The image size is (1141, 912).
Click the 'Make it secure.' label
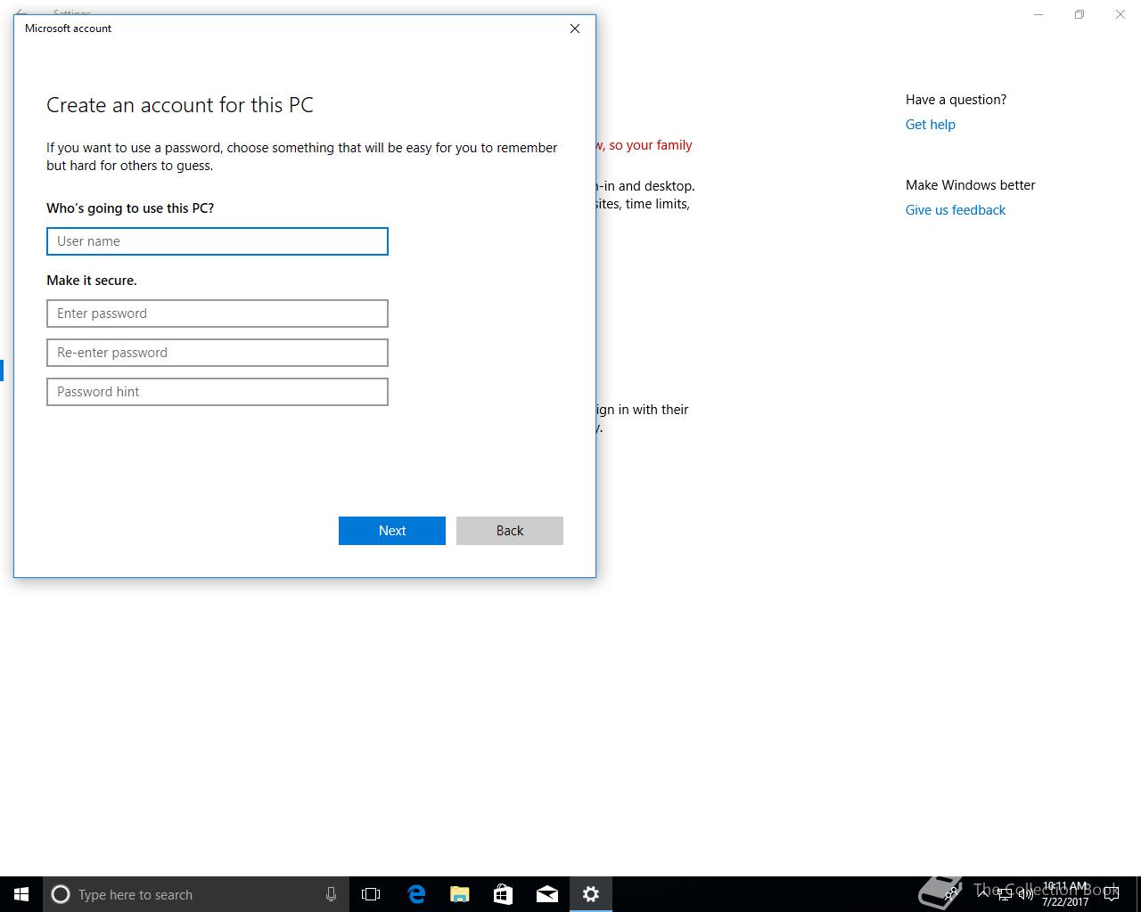tap(92, 281)
